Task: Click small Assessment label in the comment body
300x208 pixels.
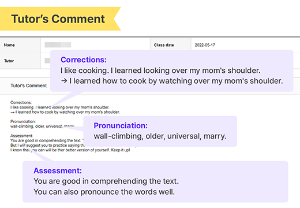Action: click(x=21, y=136)
